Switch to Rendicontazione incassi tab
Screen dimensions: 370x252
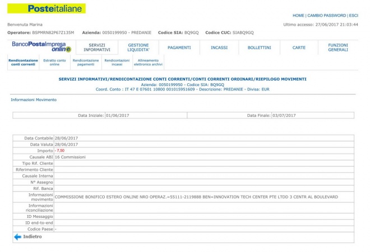click(117, 63)
